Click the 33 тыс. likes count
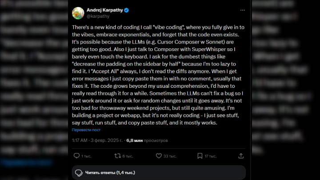Screen dimensions: 320x180 (x=170, y=156)
